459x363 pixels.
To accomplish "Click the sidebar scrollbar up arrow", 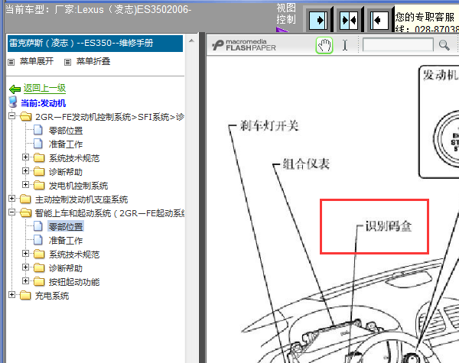I will pyautogui.click(x=191, y=41).
